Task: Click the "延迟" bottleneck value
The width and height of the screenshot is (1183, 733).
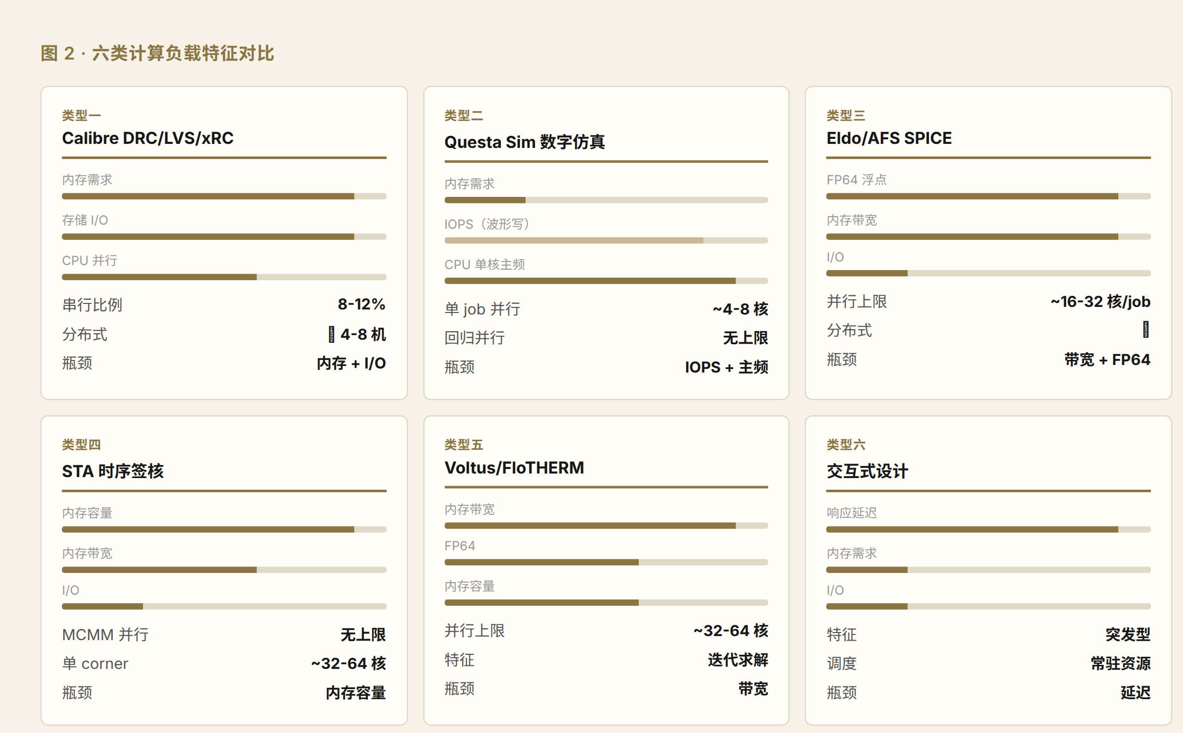Action: tap(1135, 693)
